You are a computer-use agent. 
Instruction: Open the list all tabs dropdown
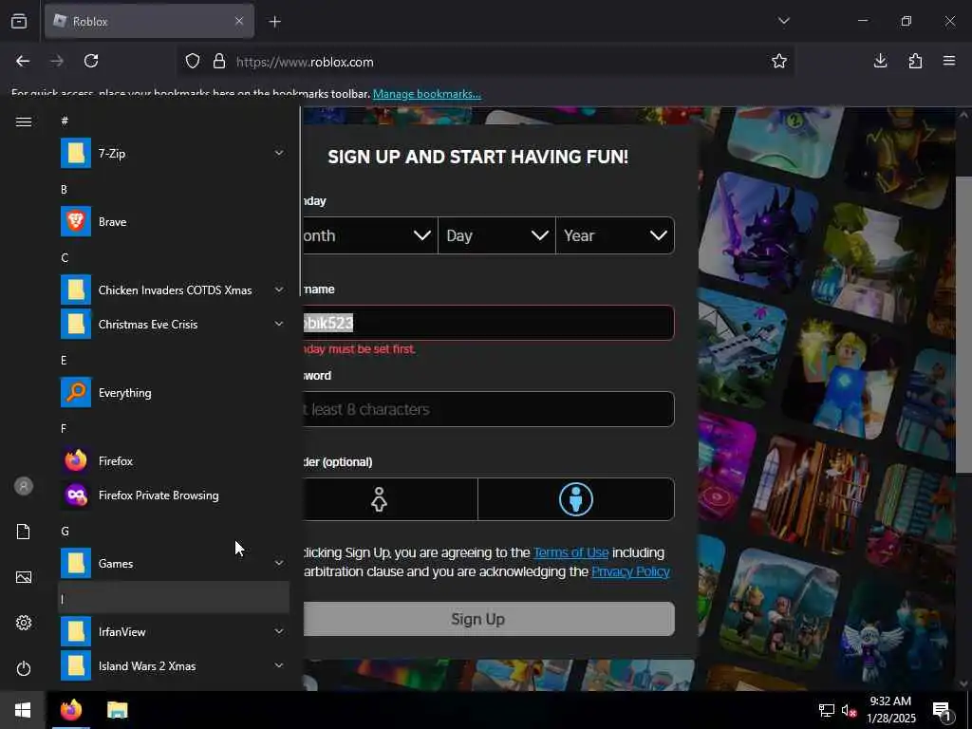[x=783, y=21]
